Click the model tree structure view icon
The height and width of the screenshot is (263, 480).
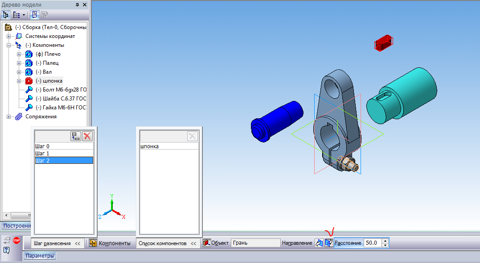[x=6, y=14]
